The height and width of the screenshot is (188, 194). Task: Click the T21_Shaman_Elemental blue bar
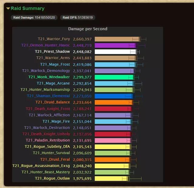coord(114,96)
